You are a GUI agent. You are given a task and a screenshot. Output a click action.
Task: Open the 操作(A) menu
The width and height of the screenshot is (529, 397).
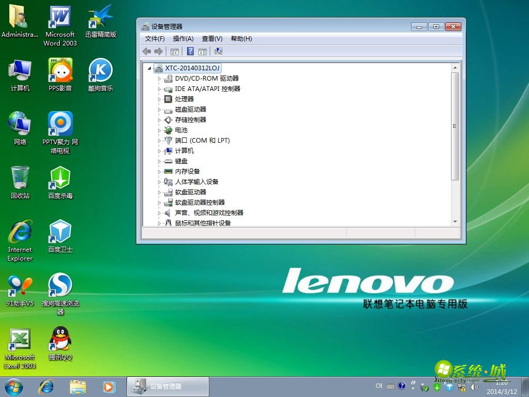(x=182, y=38)
